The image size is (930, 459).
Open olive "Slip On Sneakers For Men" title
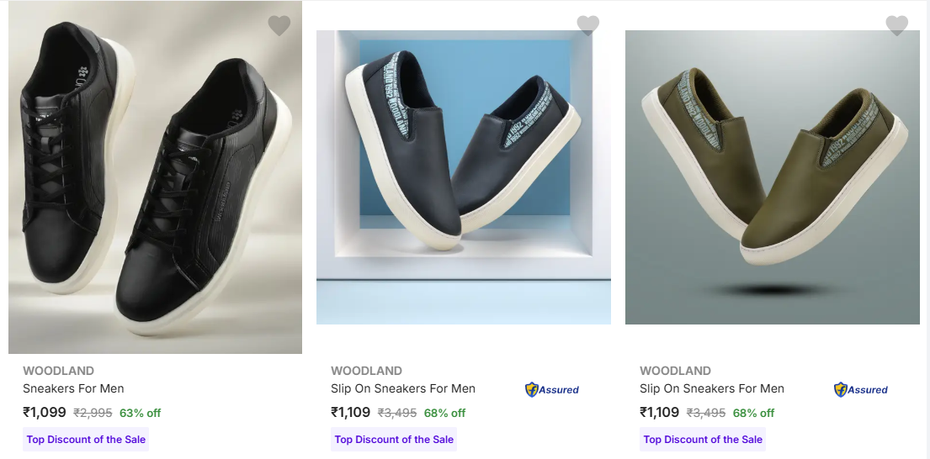712,388
